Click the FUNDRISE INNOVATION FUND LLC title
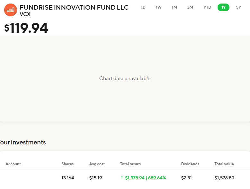The height and width of the screenshot is (189, 250). 74,7
